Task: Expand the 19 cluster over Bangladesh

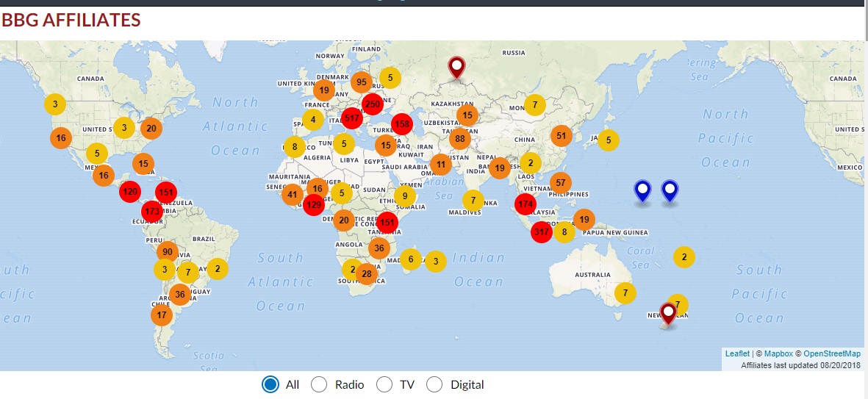Action: [x=499, y=168]
